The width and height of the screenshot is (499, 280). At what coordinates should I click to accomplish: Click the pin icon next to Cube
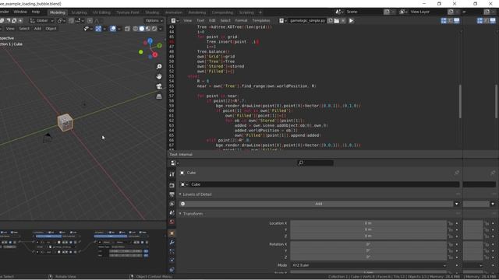coord(457,173)
